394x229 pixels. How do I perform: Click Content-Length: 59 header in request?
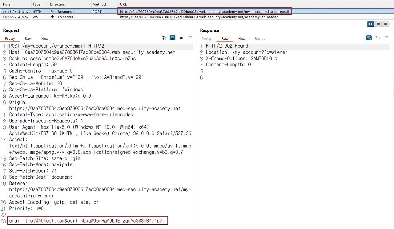pos(33,65)
